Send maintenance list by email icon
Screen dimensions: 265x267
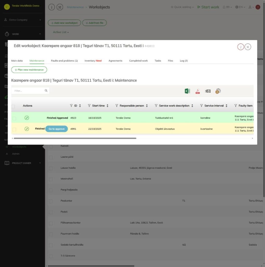208,91
